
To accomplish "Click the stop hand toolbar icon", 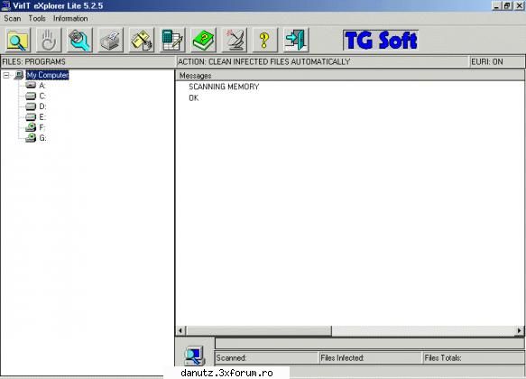I will tap(49, 41).
